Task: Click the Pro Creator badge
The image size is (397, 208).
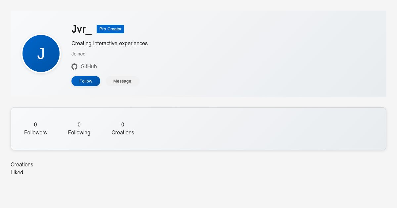Action: [x=110, y=29]
